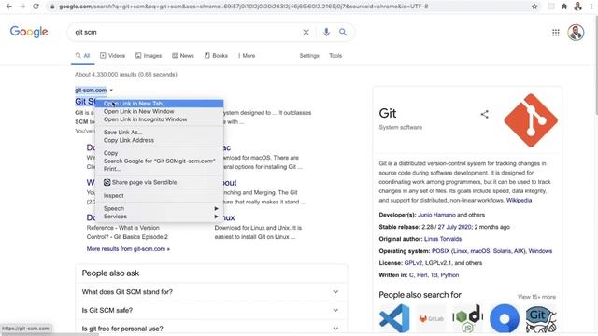
Task: Open the 27 July 2020 link
Action: 454,227
